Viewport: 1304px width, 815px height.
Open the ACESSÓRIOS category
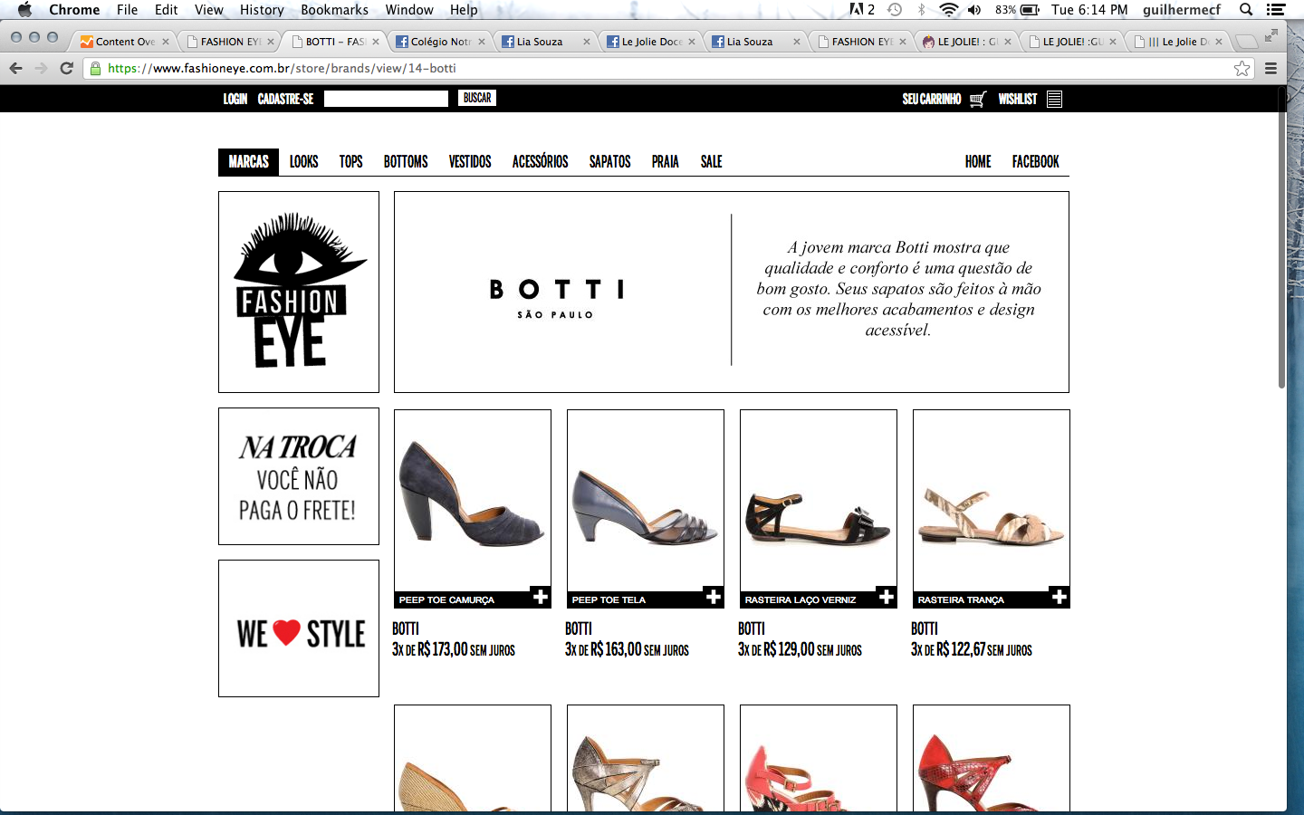(x=540, y=162)
